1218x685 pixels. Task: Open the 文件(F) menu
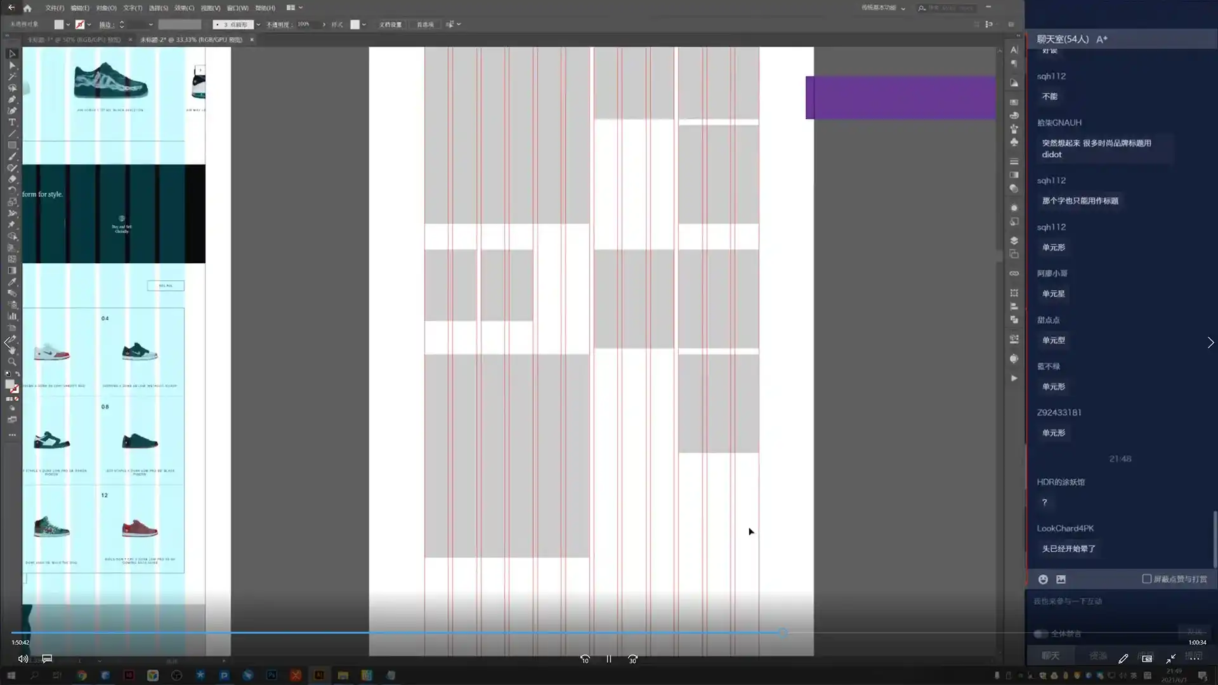tap(55, 8)
